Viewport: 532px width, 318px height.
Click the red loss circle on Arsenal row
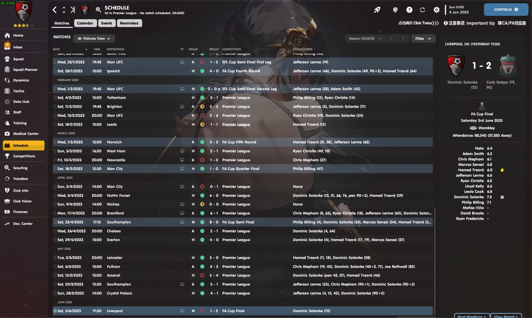click(x=202, y=276)
